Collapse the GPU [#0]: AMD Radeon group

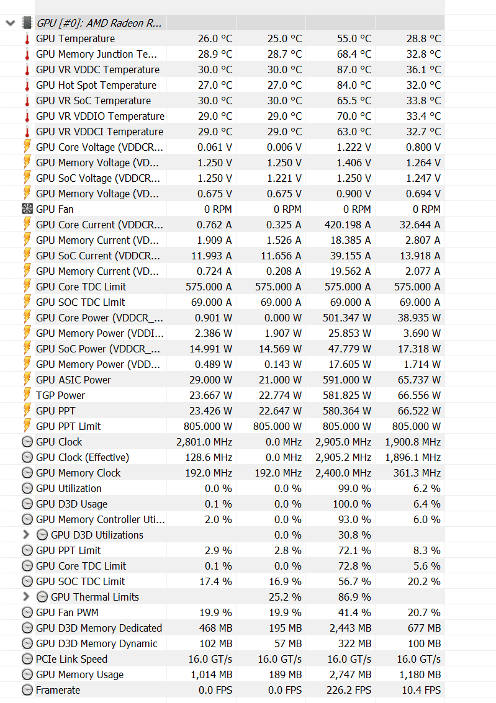11,23
